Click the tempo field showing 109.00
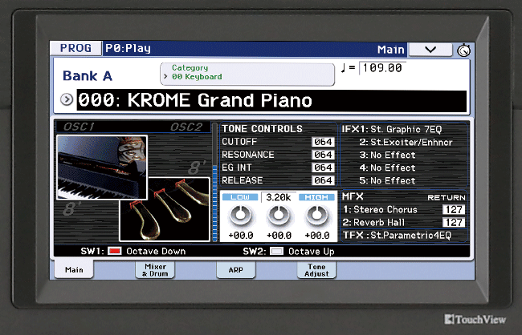 382,68
